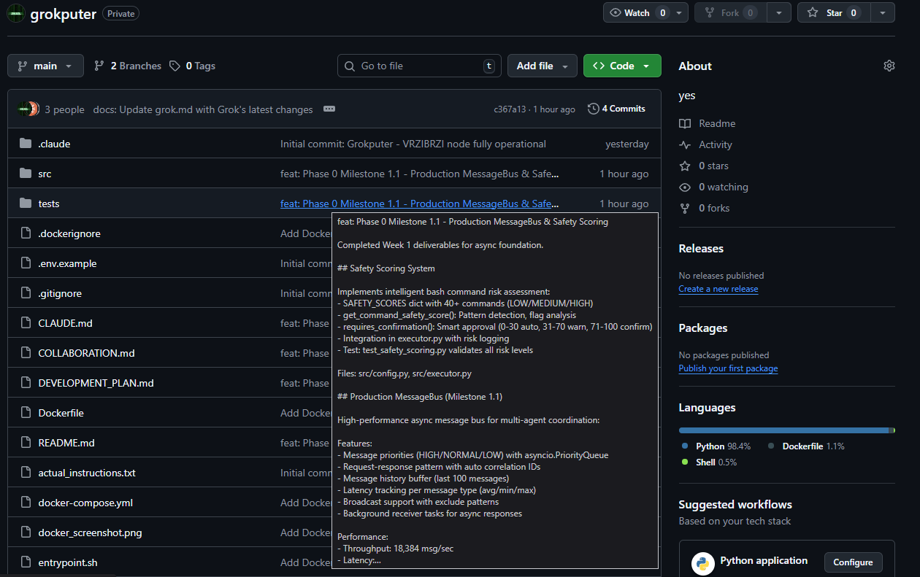Select Python 98.4% language entry
The image size is (920, 577).
[716, 446]
